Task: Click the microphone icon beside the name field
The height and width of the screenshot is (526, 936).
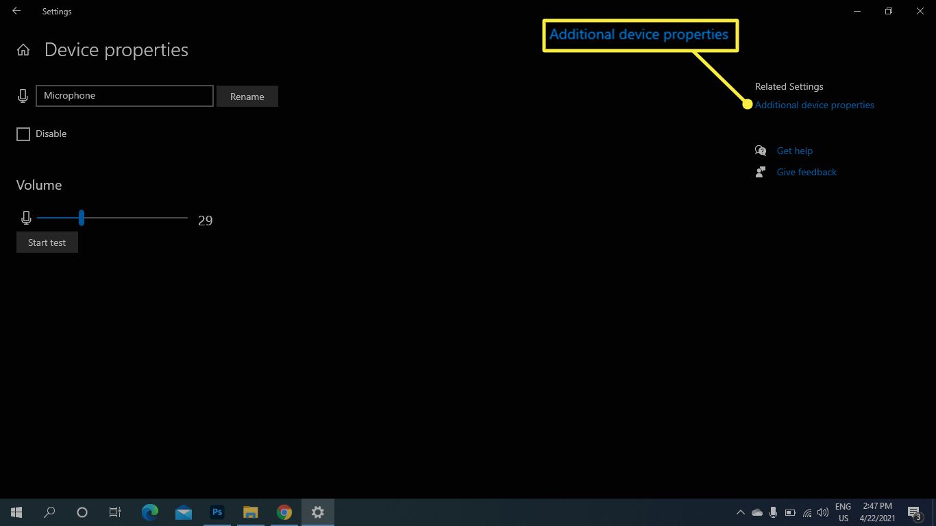Action: (23, 96)
